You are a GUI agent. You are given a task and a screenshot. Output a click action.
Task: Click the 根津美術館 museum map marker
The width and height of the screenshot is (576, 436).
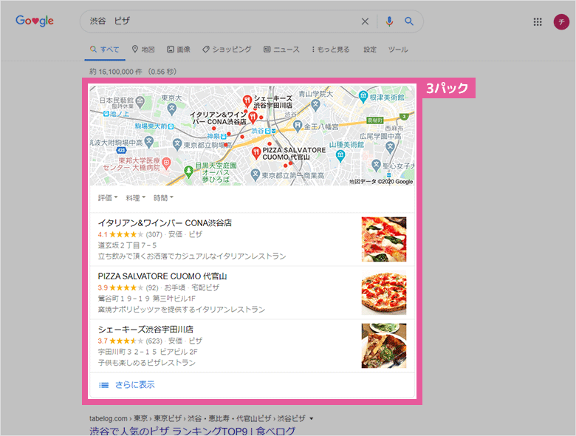363,97
